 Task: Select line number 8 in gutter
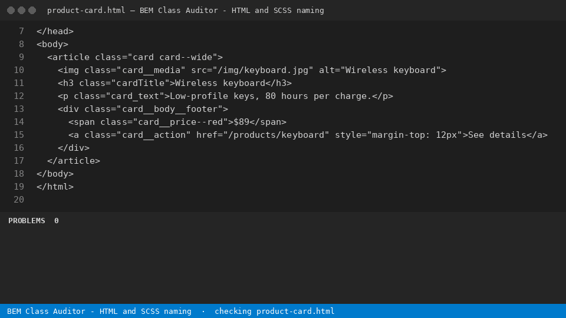21,44
